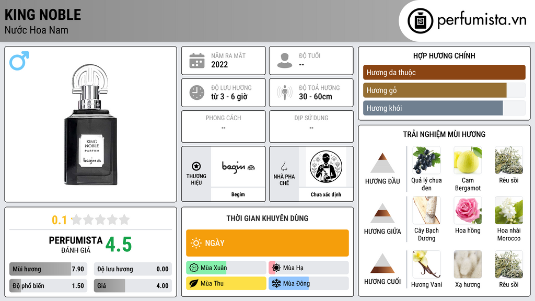Click the perfumista.vn perfume bottle logo
The height and width of the screenshot is (301, 535).
tap(421, 21)
